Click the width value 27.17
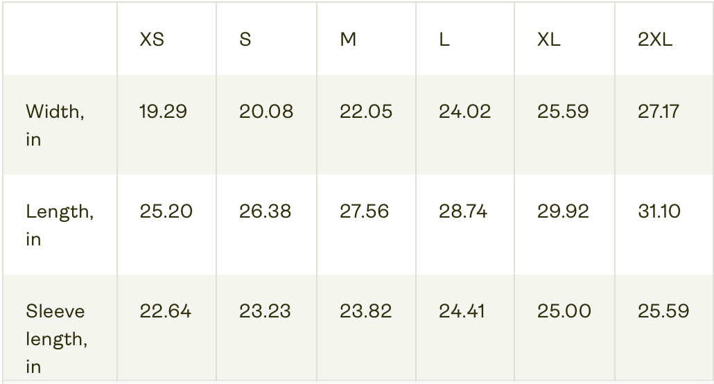714x384 pixels. click(659, 112)
